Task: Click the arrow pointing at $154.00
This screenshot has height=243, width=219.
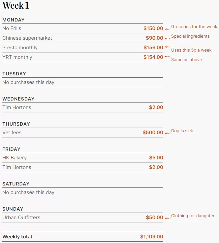Action: click(168, 57)
